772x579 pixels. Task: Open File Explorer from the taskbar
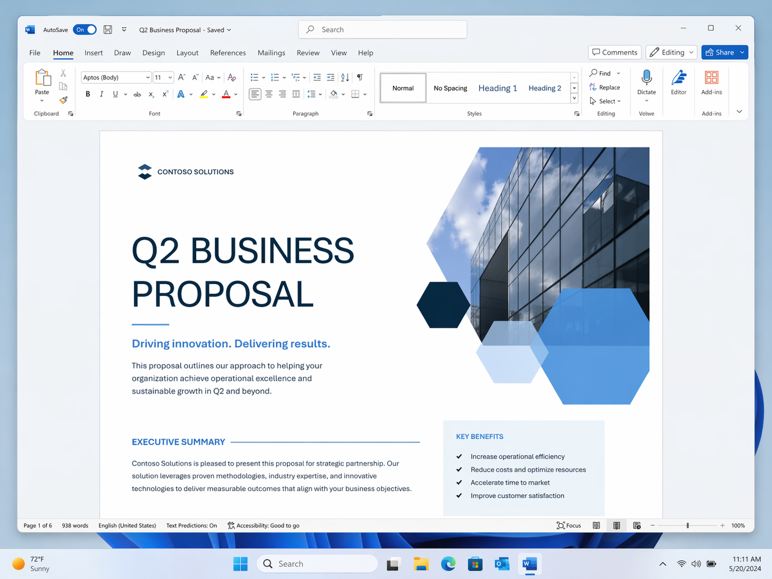click(x=421, y=564)
